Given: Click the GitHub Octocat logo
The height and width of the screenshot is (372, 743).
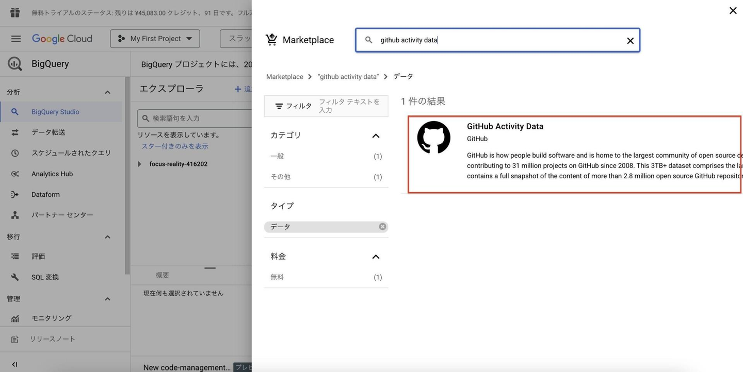Looking at the screenshot, I should coord(434,138).
